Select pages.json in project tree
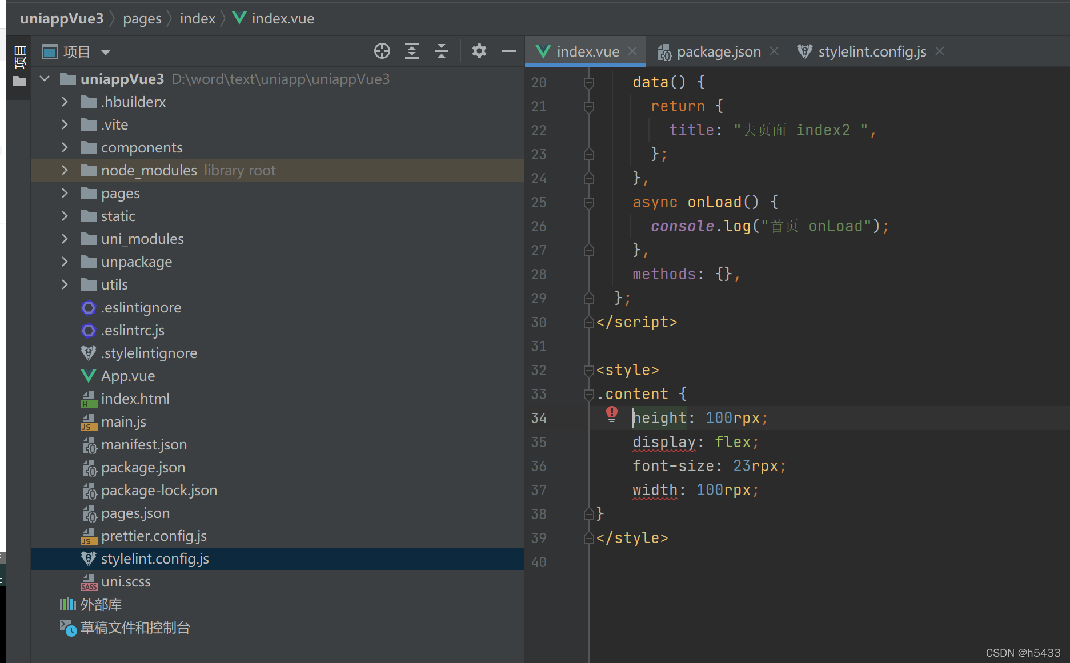 (x=278, y=513)
